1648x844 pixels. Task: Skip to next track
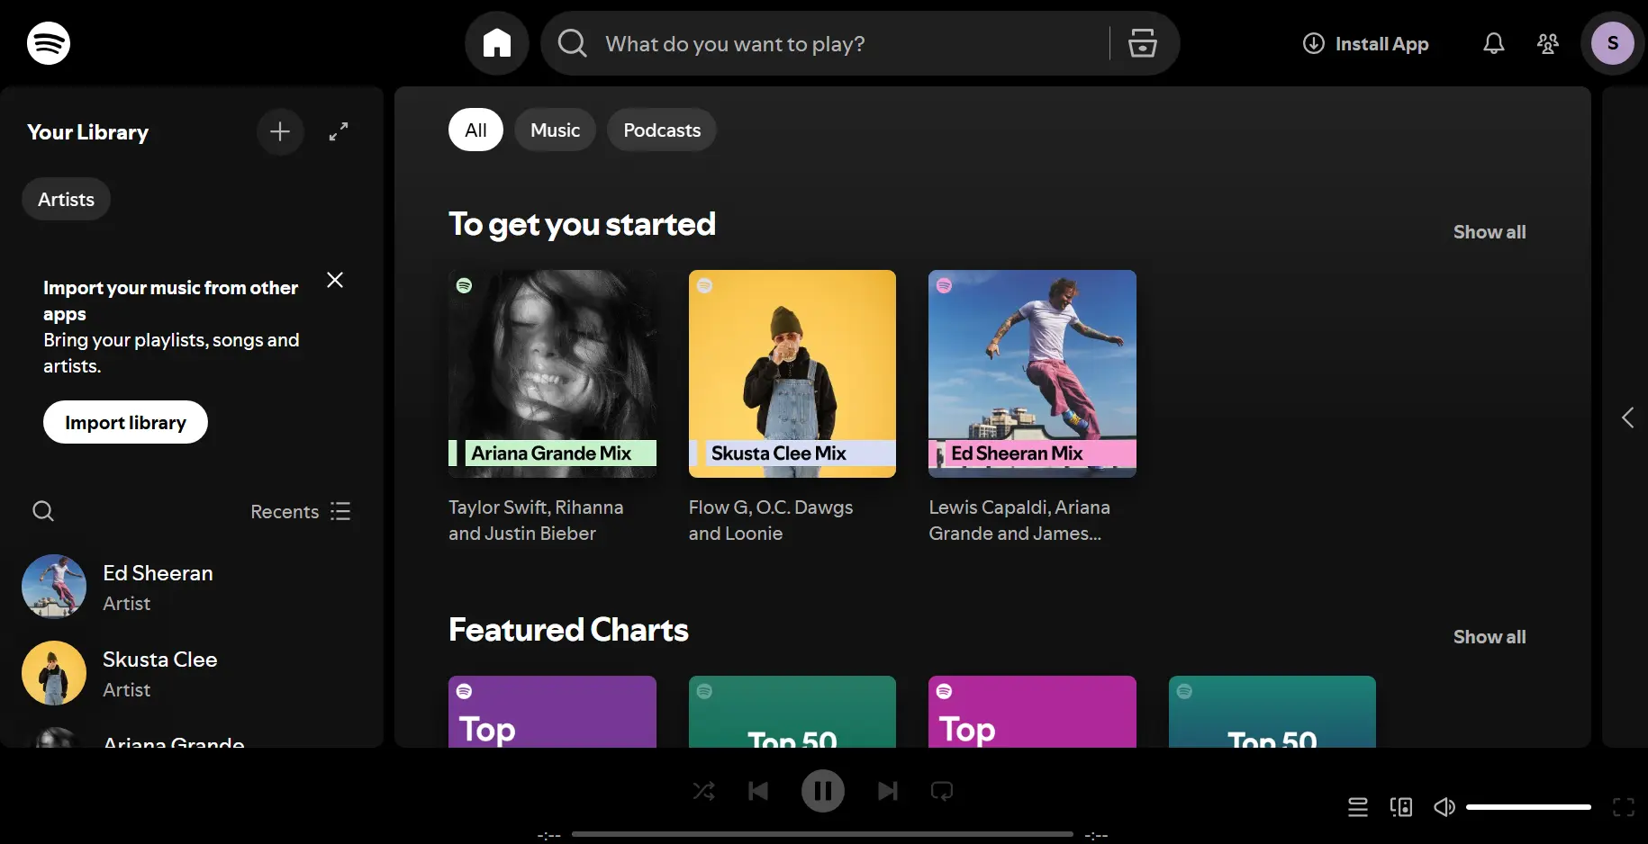tap(888, 791)
